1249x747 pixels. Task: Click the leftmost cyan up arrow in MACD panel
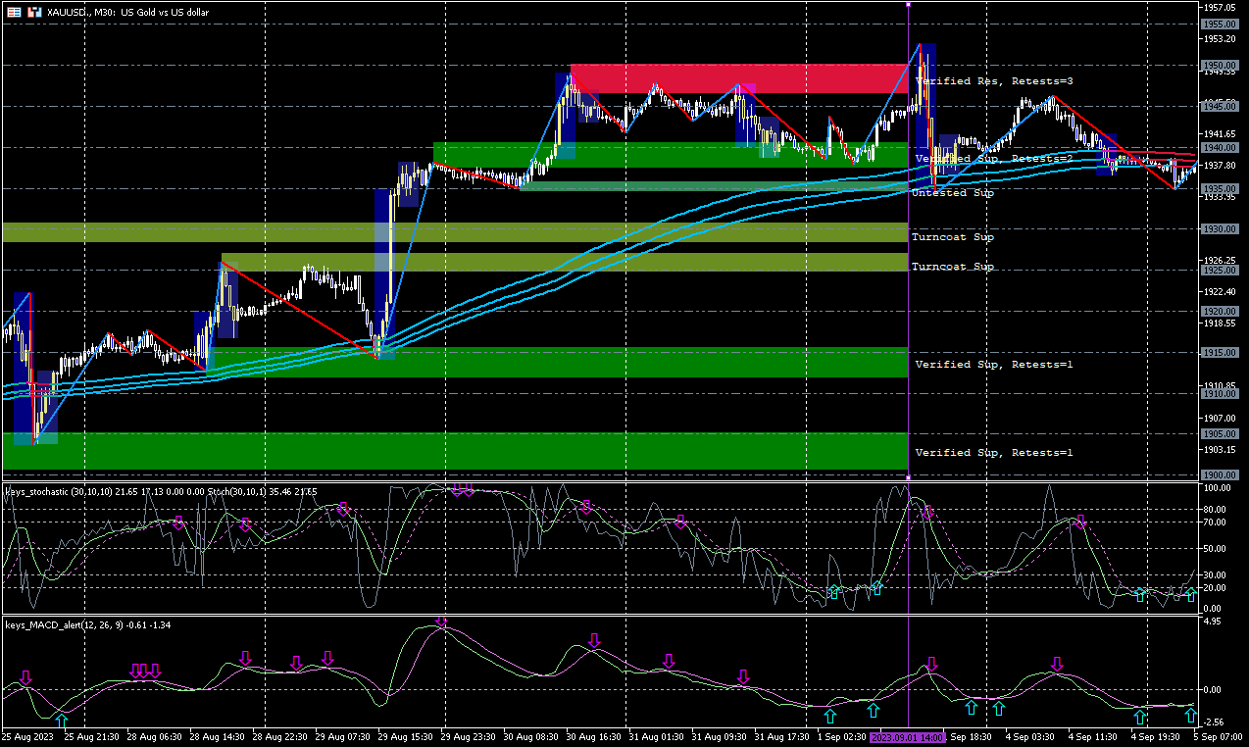[62, 721]
